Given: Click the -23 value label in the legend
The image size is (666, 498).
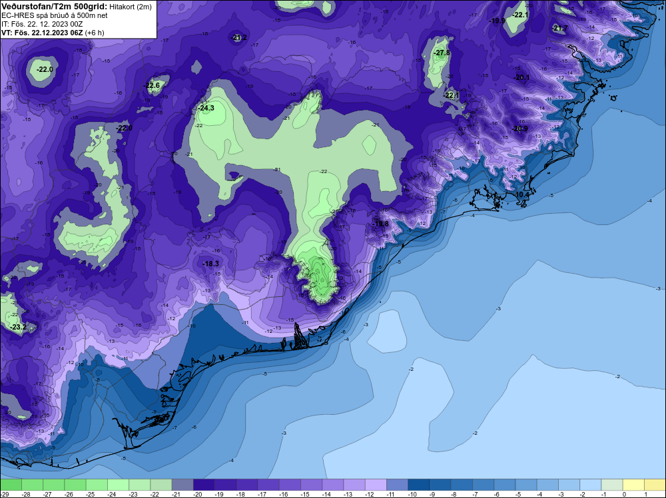Looking at the screenshot, I should click(x=133, y=494).
